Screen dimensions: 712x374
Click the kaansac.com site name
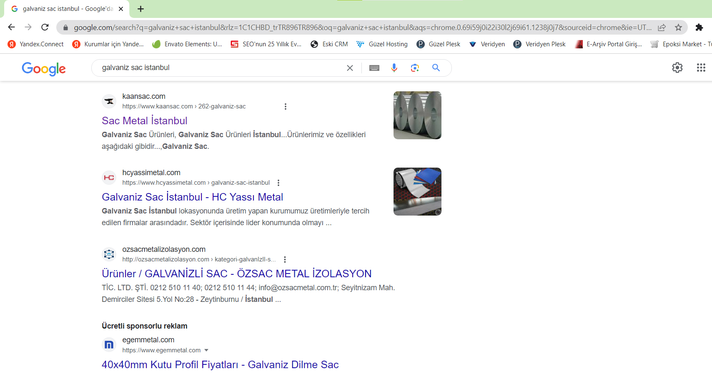pos(144,96)
